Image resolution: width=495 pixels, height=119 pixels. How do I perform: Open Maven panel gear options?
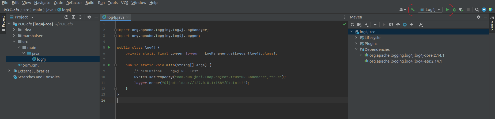(479, 17)
